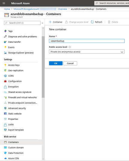Open the Public access level dropdown
Screen dimensions: 129x161
(87, 52)
